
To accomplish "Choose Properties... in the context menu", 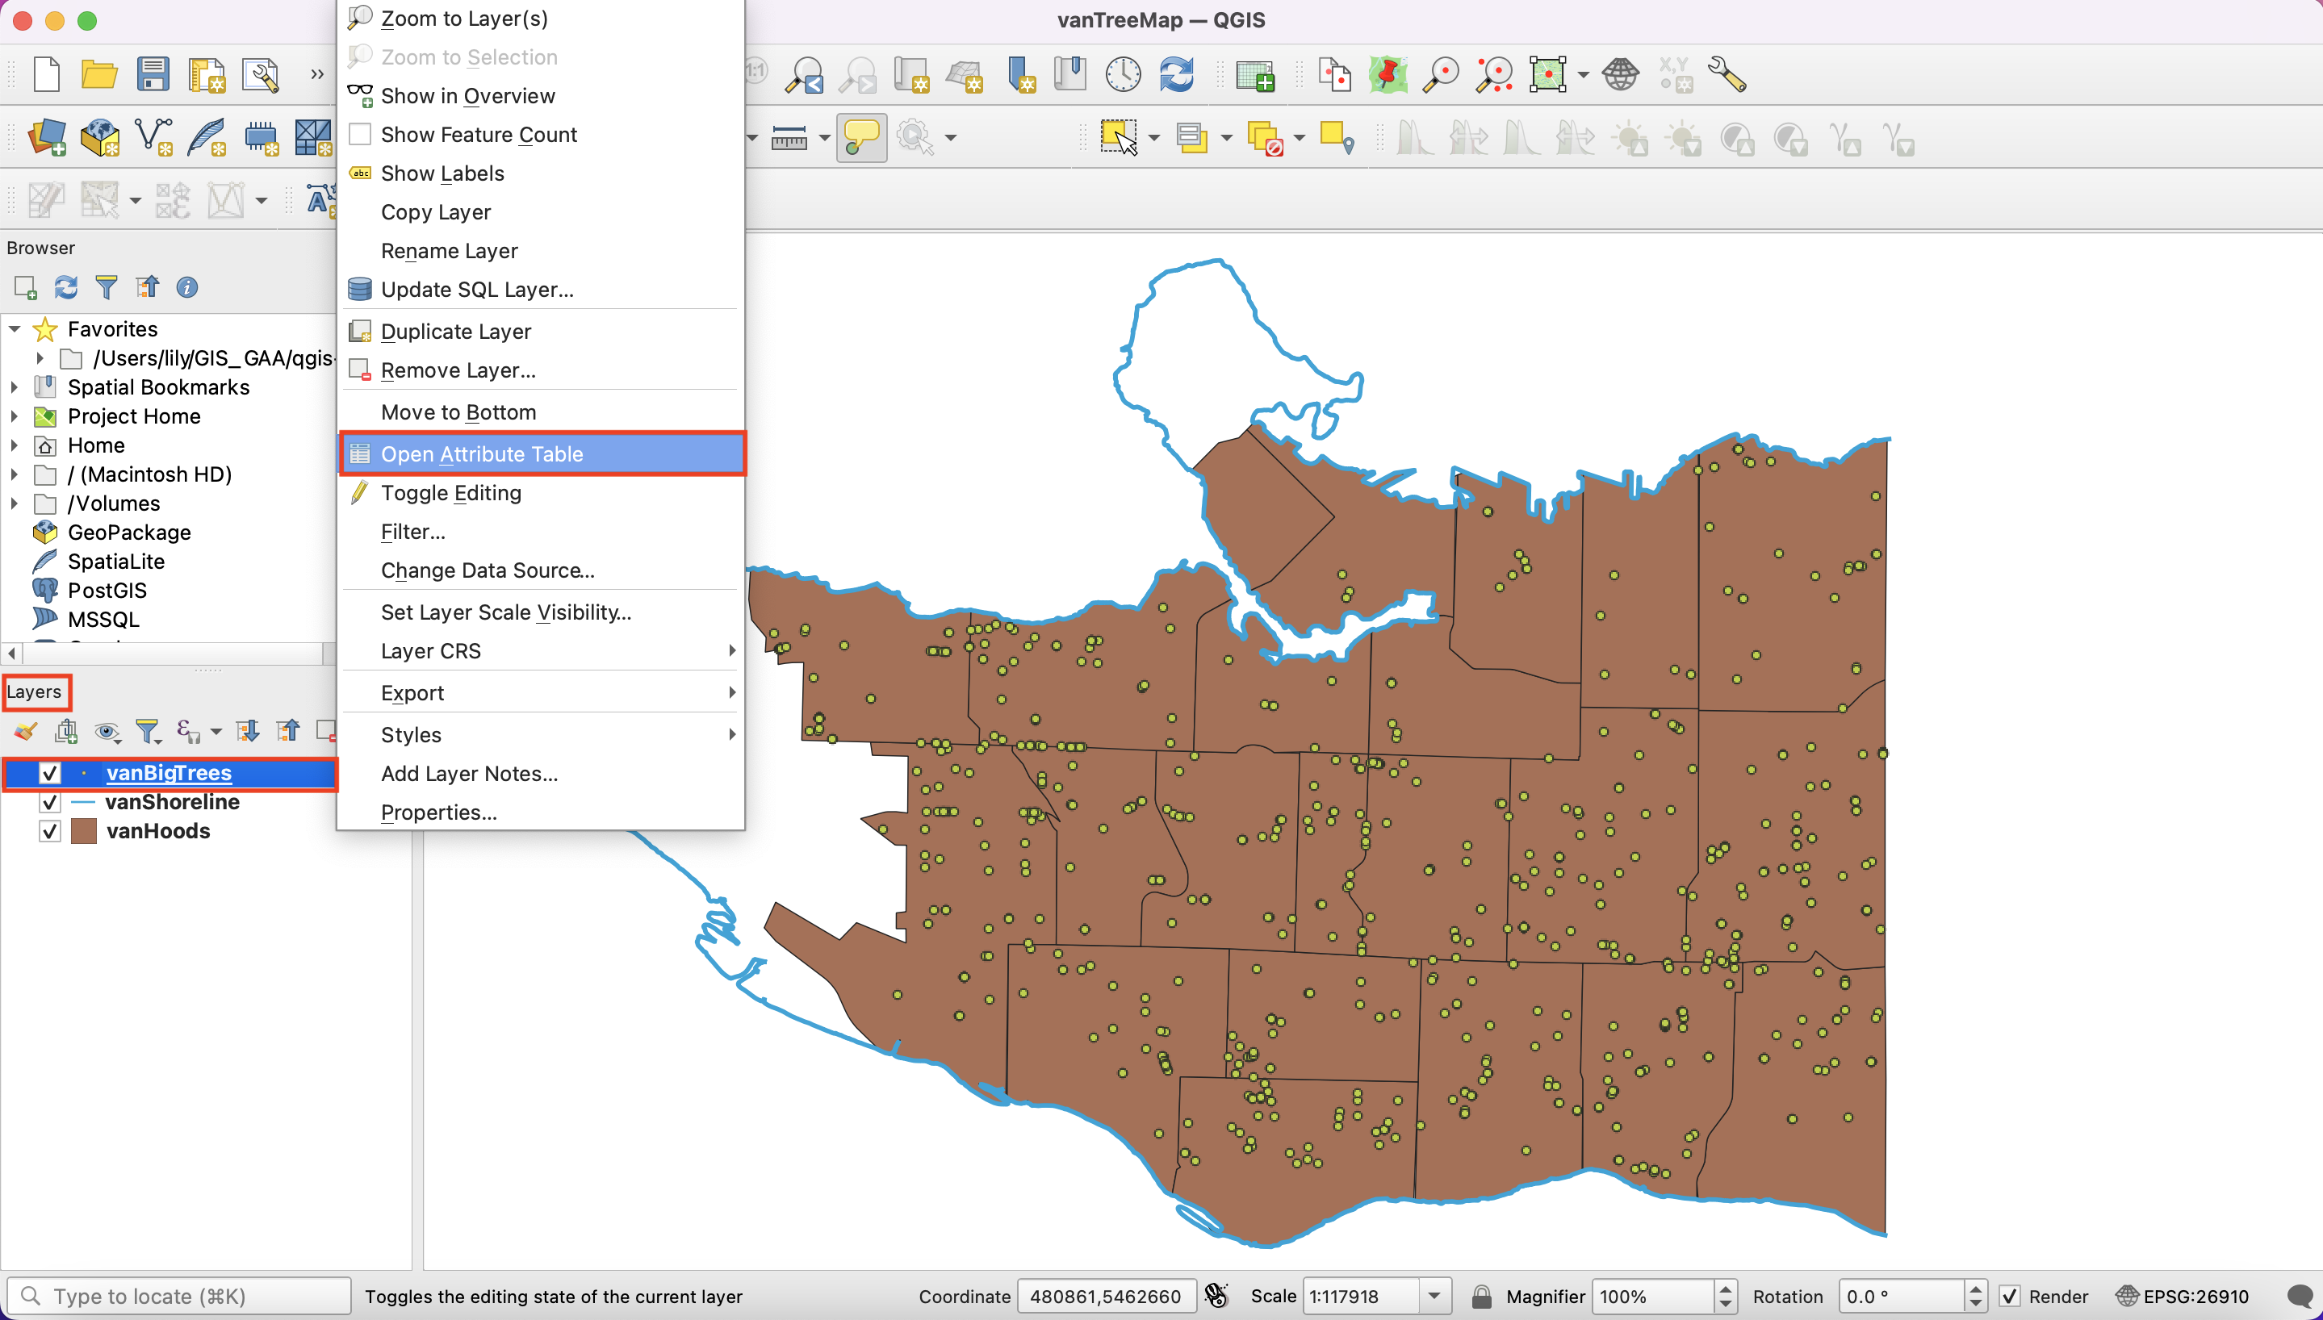I will point(439,812).
